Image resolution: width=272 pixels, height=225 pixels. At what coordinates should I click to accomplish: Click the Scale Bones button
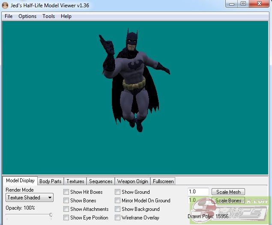pyautogui.click(x=228, y=201)
